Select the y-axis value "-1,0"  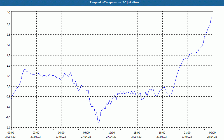pyautogui.click(x=8, y=107)
